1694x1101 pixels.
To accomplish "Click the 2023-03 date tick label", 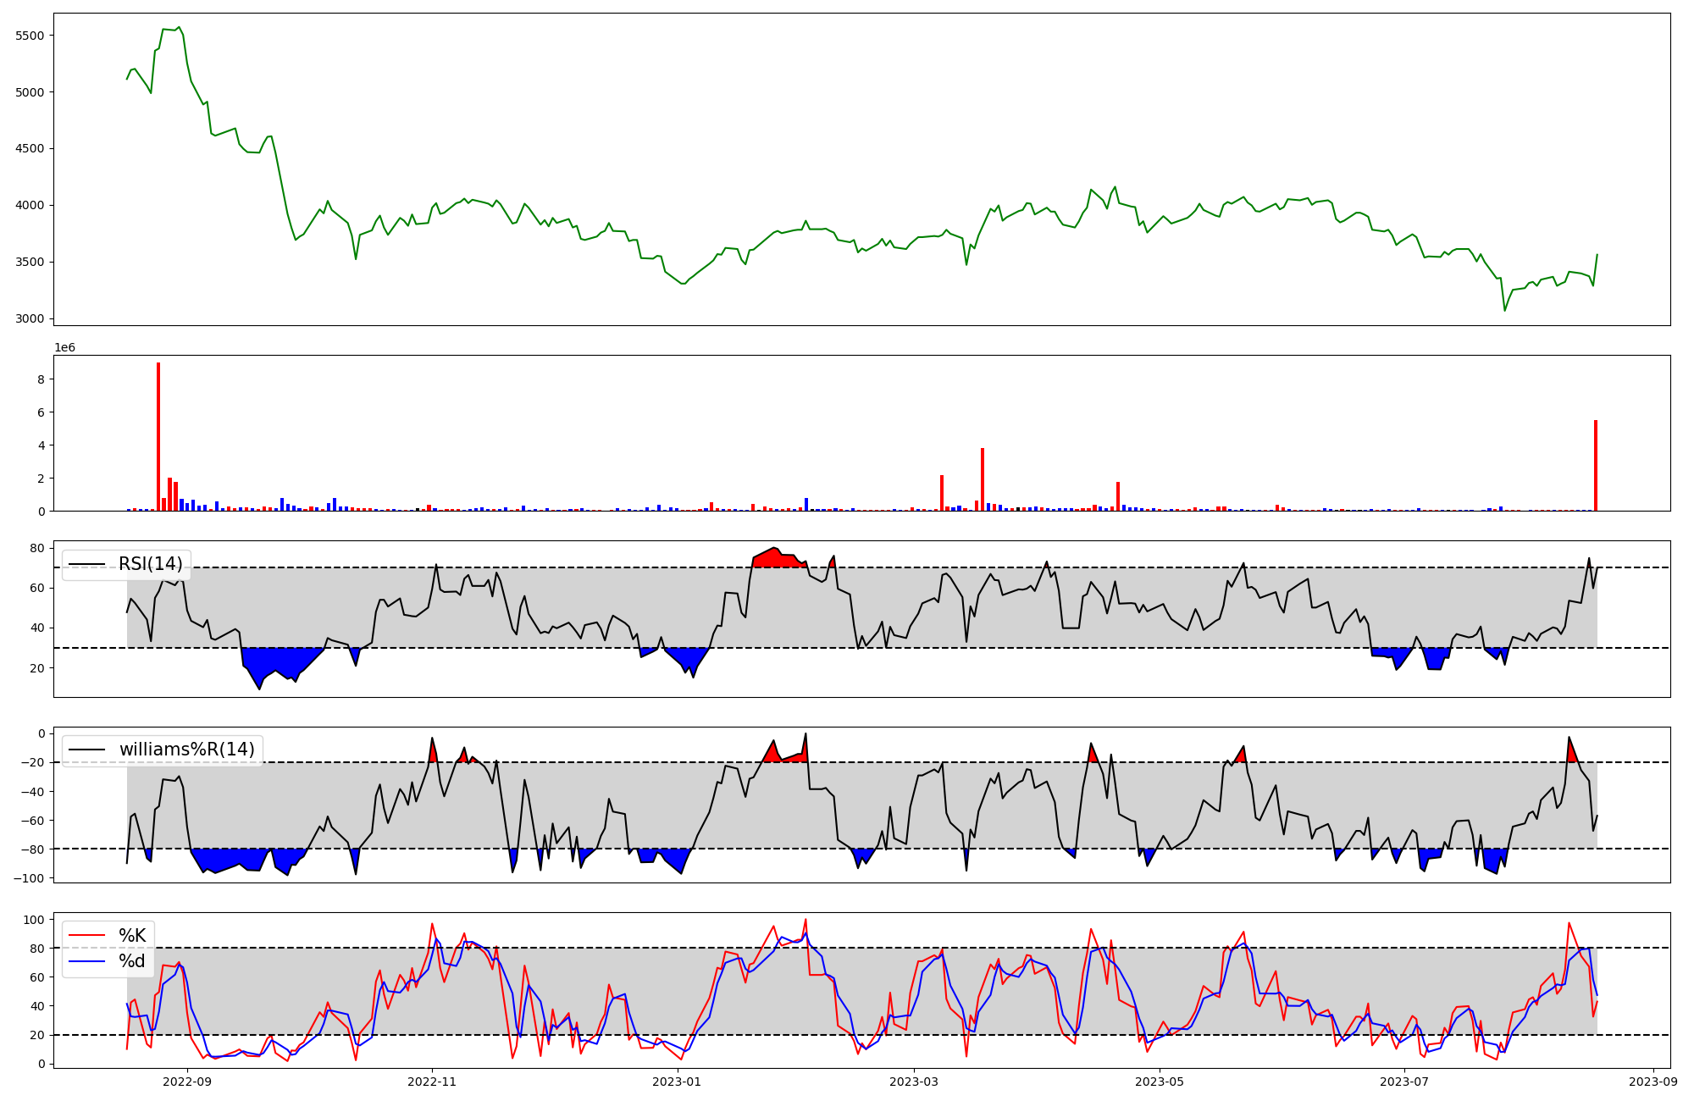I will coord(913,1082).
